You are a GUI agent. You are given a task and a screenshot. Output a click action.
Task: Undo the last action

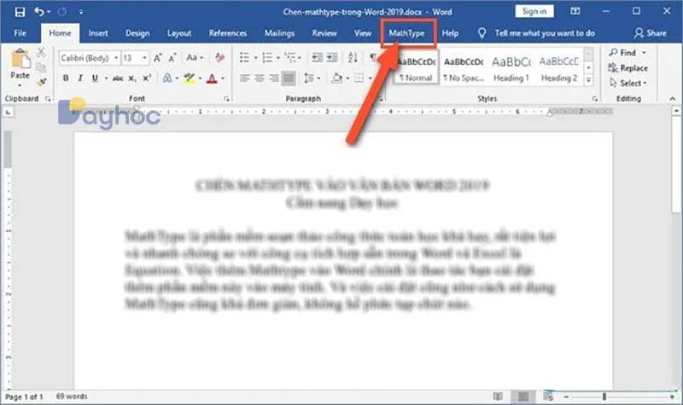(39, 12)
